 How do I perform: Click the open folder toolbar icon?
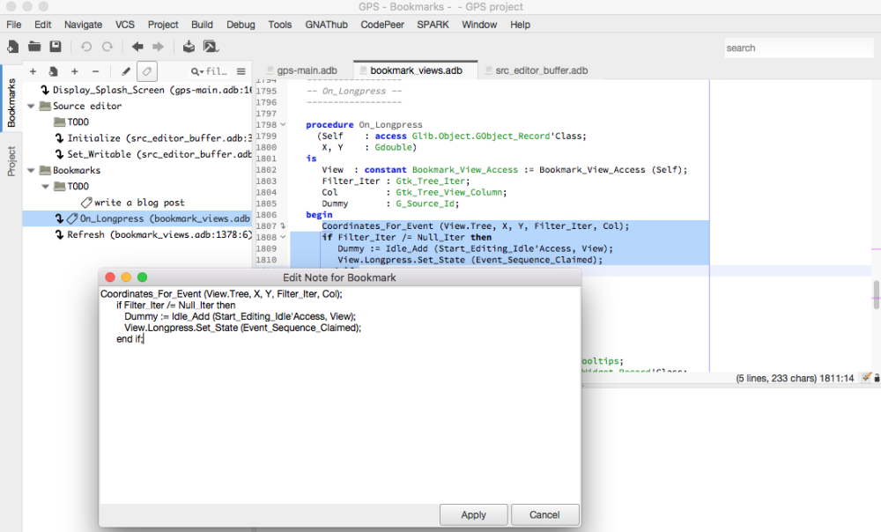tap(34, 47)
